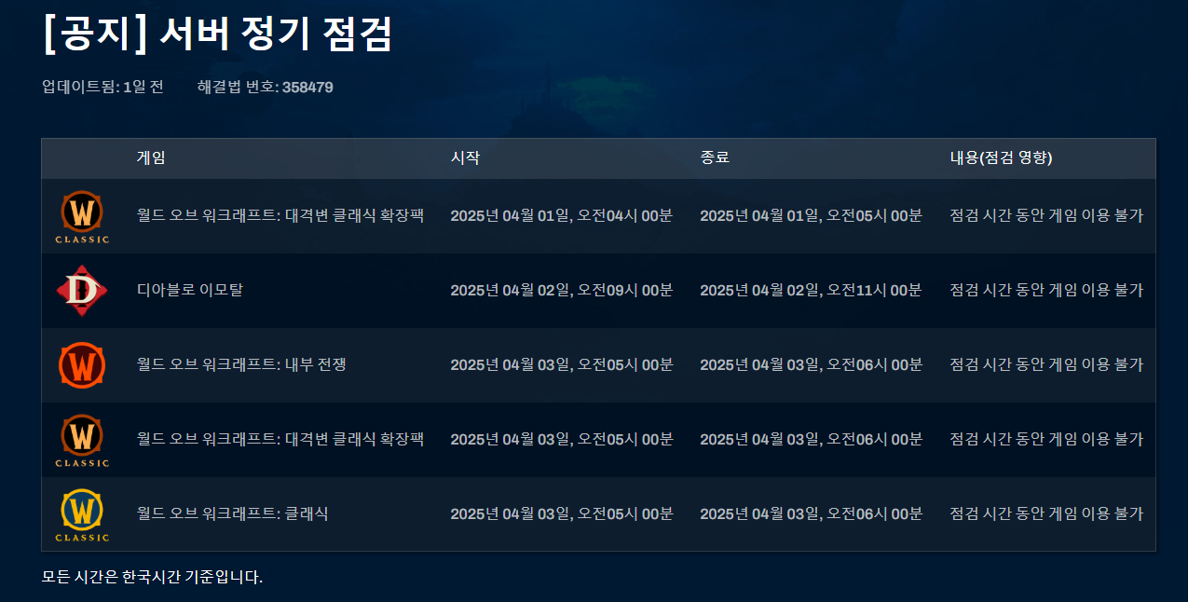Select the 월드 오브 워크래프트: 클래식 name

233,513
